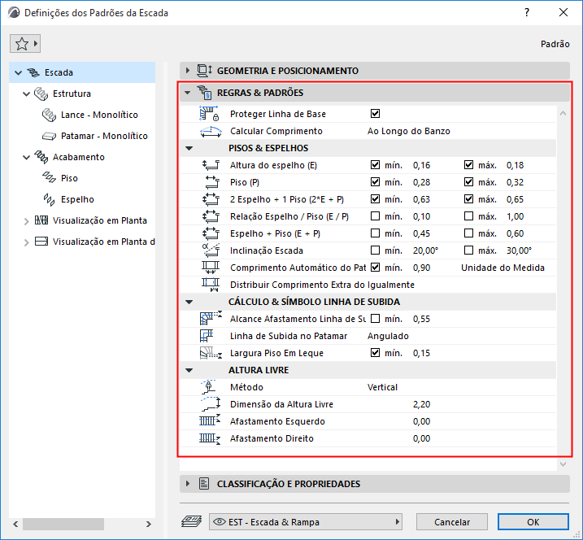583x540 pixels.
Task: Select Lance - Monolítico tree item
Action: tap(99, 115)
